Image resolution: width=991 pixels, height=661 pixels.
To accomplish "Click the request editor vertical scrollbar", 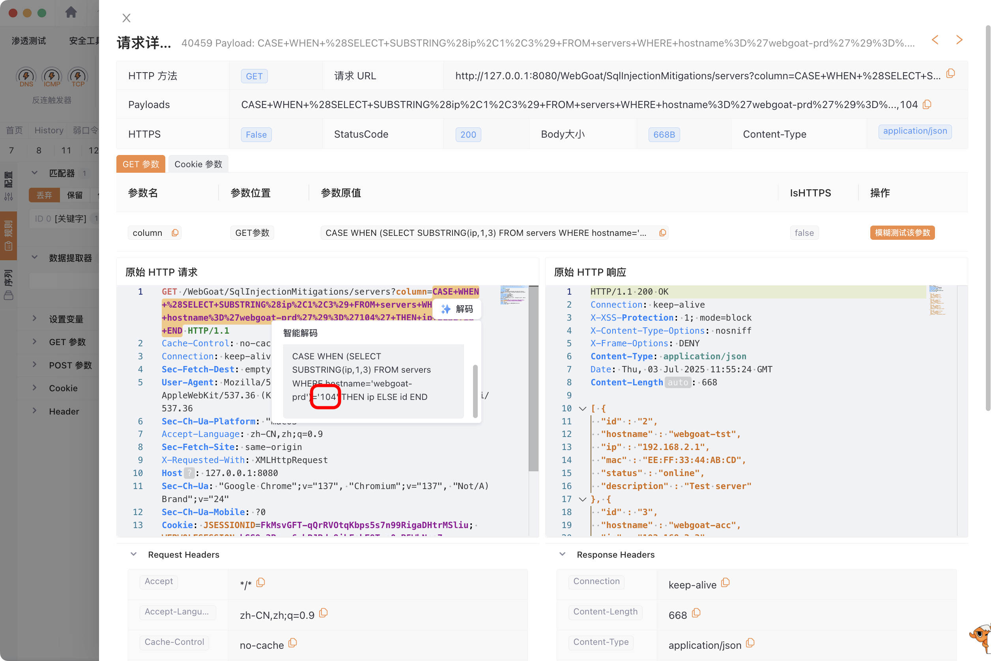I will tap(533, 379).
